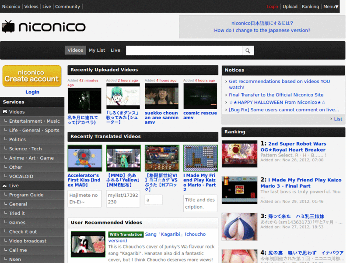This screenshot has height=263, width=350.
Task: Open the cosmic rescue amv title link
Action: click(200, 115)
